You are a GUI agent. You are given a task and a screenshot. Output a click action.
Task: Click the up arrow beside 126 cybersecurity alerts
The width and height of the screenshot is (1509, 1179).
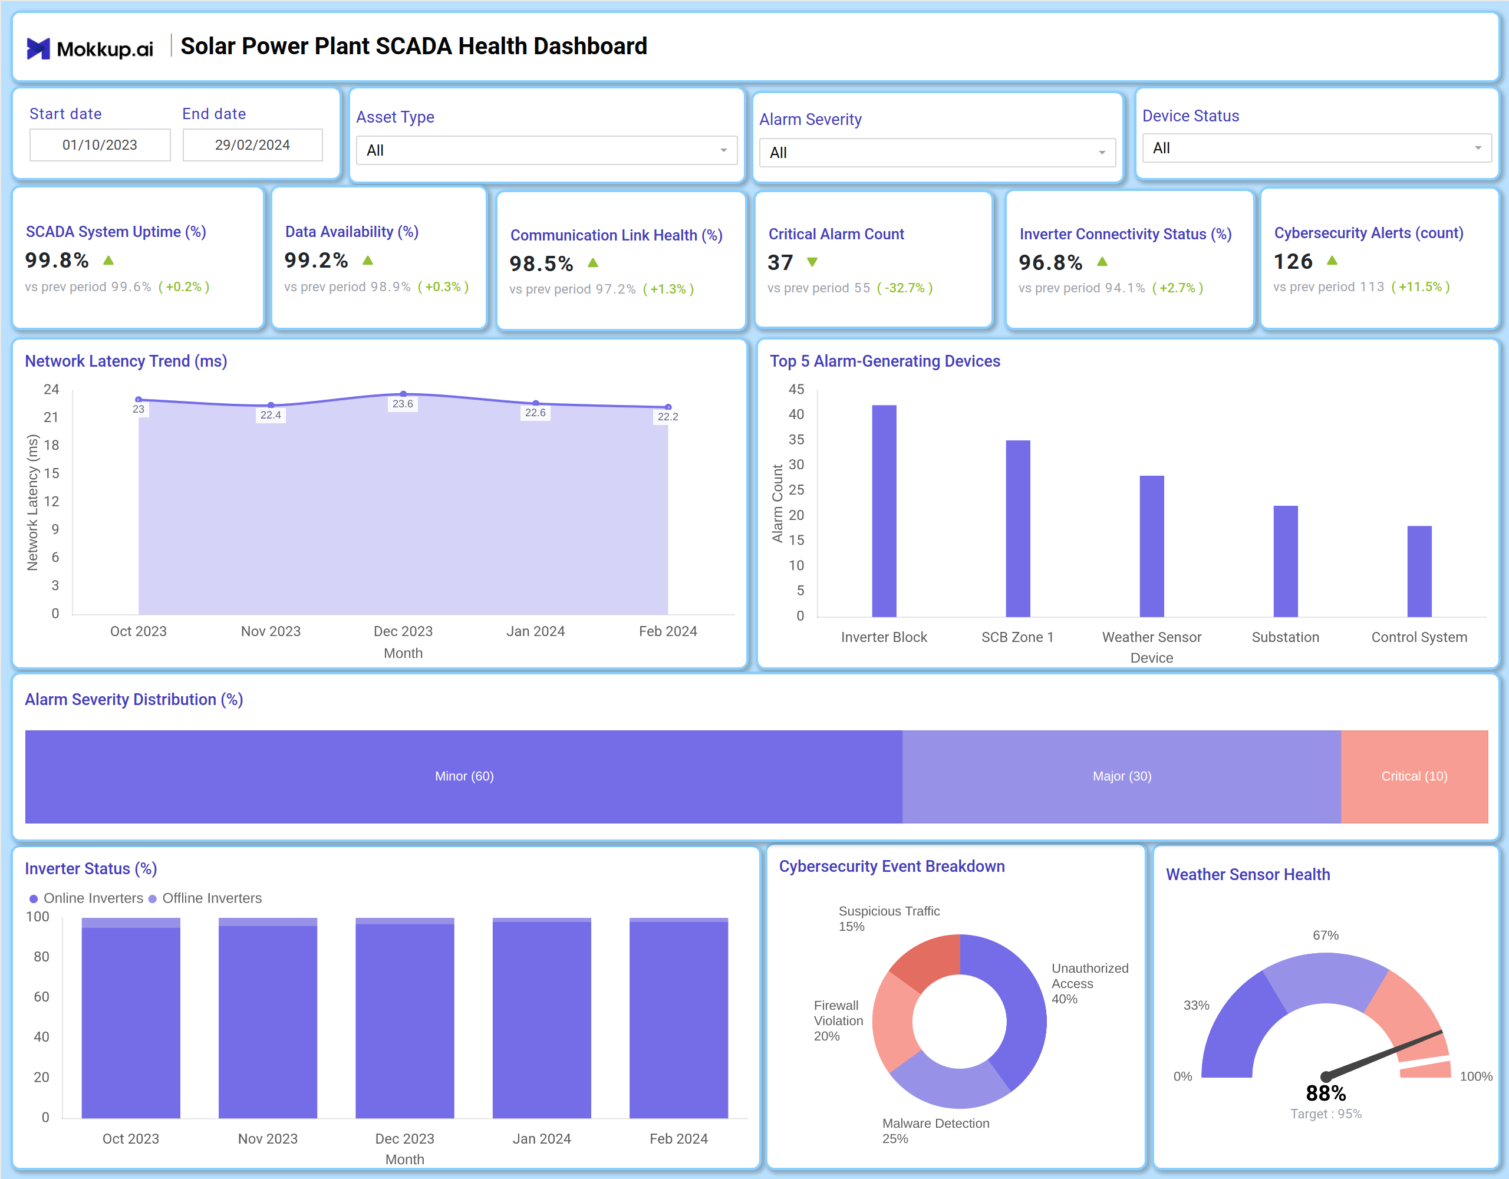pyautogui.click(x=1332, y=261)
